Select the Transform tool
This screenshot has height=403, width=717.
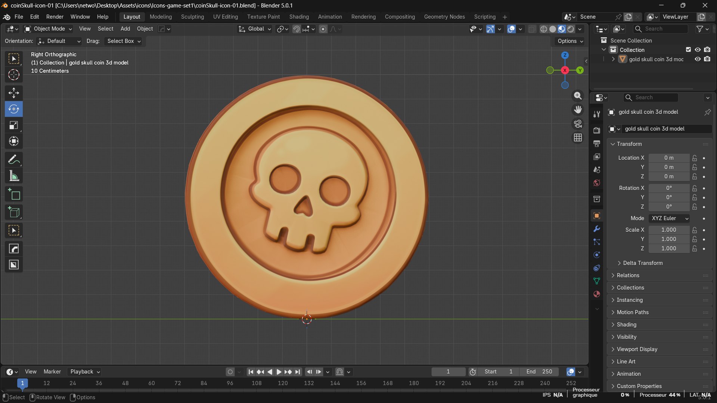pyautogui.click(x=14, y=141)
